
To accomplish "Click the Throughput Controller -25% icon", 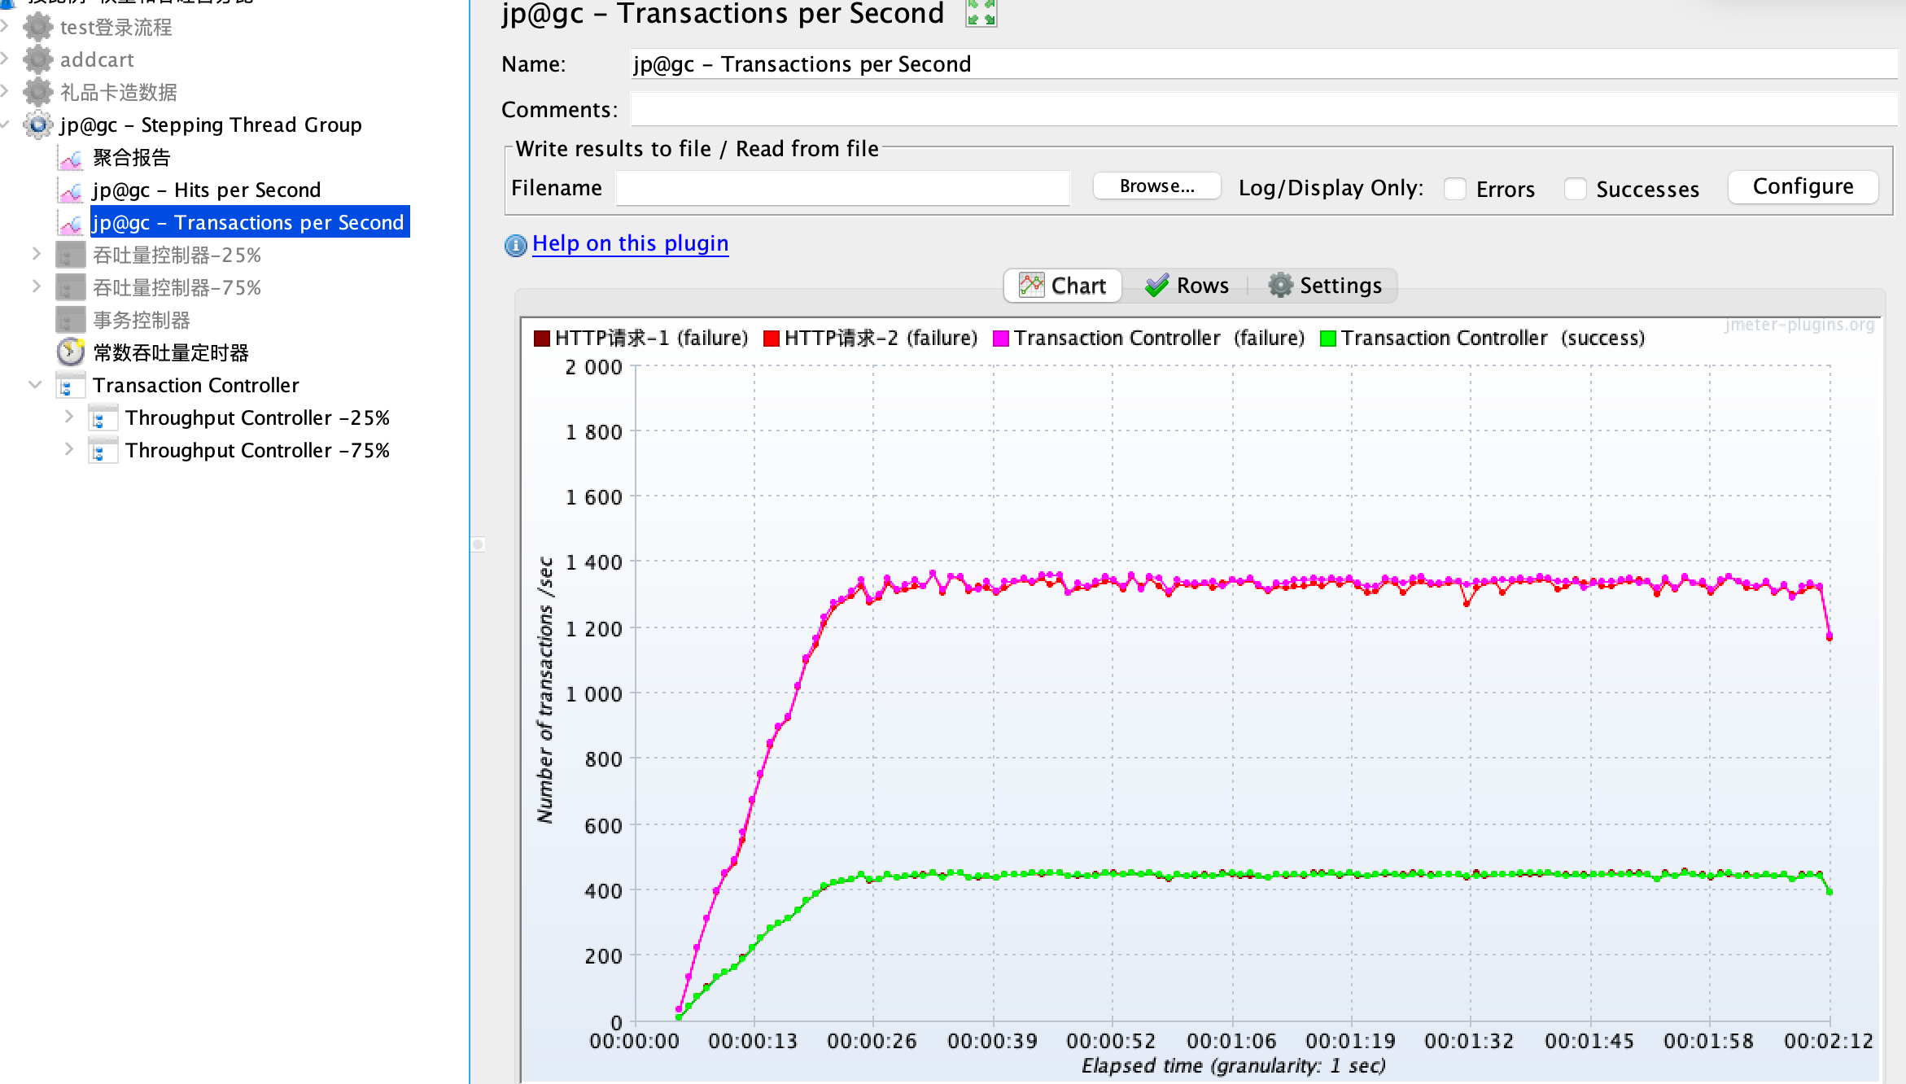I will [102, 418].
